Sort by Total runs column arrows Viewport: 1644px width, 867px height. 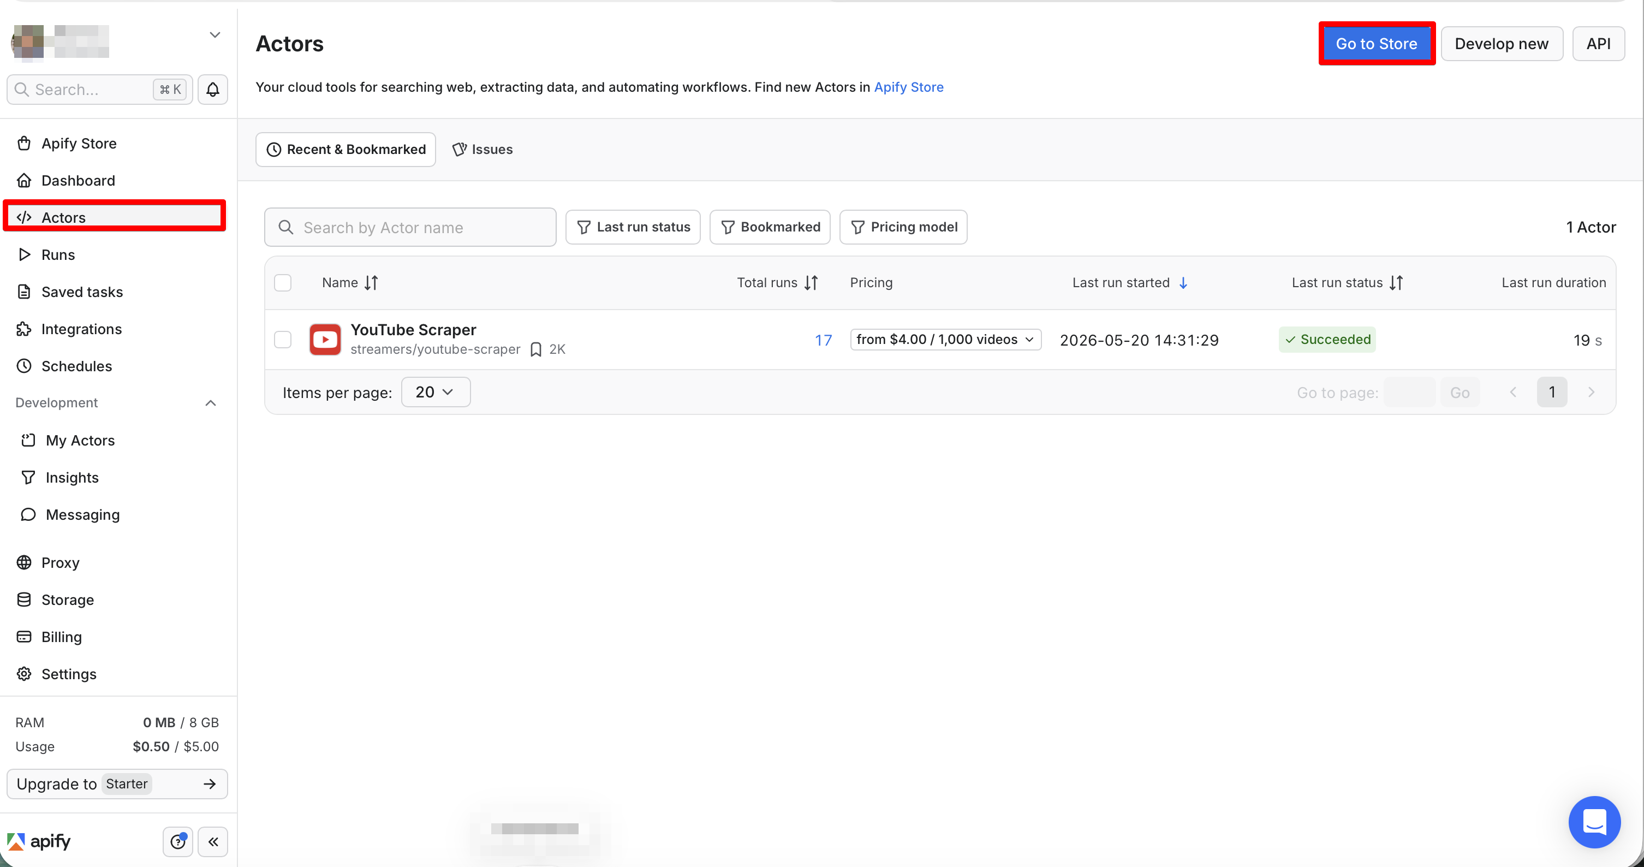[811, 283]
